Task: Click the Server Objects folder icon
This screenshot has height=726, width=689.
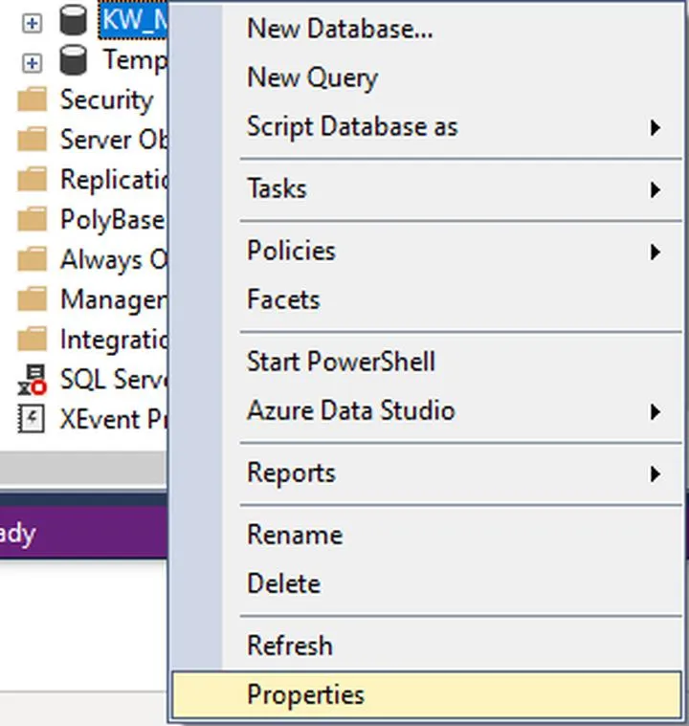Action: tap(33, 140)
